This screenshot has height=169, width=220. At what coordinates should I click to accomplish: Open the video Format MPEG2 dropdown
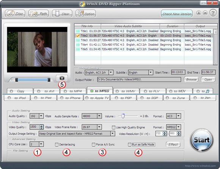point(178,127)
